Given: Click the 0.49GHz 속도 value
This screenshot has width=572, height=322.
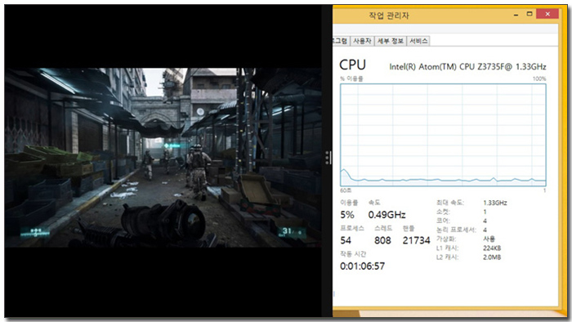Looking at the screenshot, I should (x=387, y=215).
